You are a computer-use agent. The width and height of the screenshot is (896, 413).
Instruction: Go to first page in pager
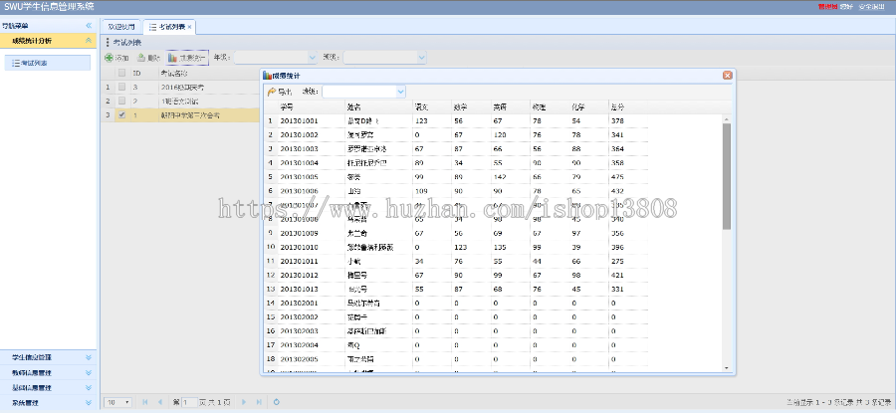click(x=145, y=402)
